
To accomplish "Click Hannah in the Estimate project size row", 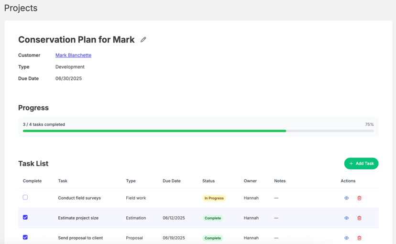I will pyautogui.click(x=251, y=218).
